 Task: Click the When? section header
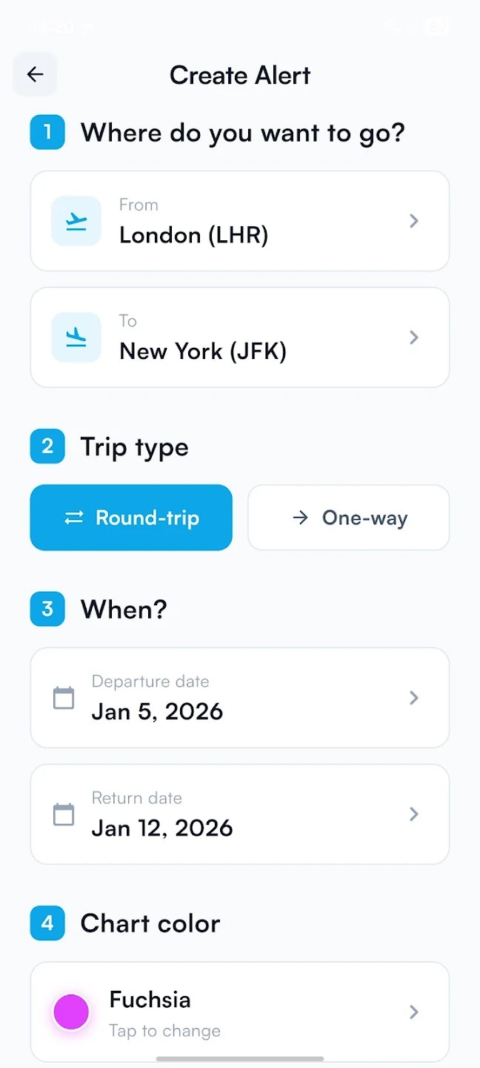pos(123,609)
